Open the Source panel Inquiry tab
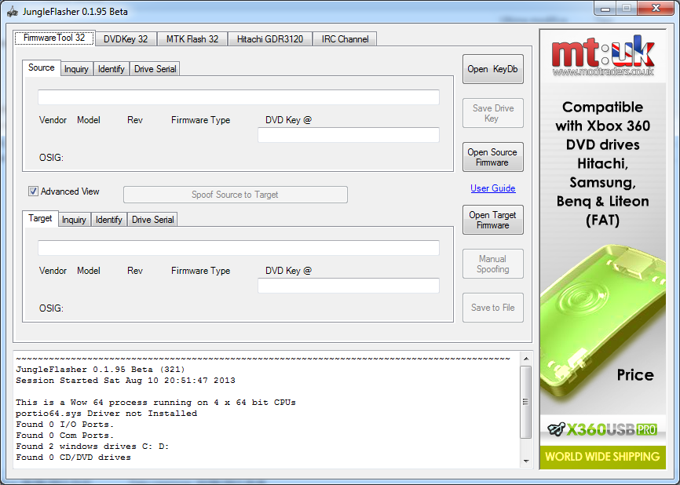 76,69
